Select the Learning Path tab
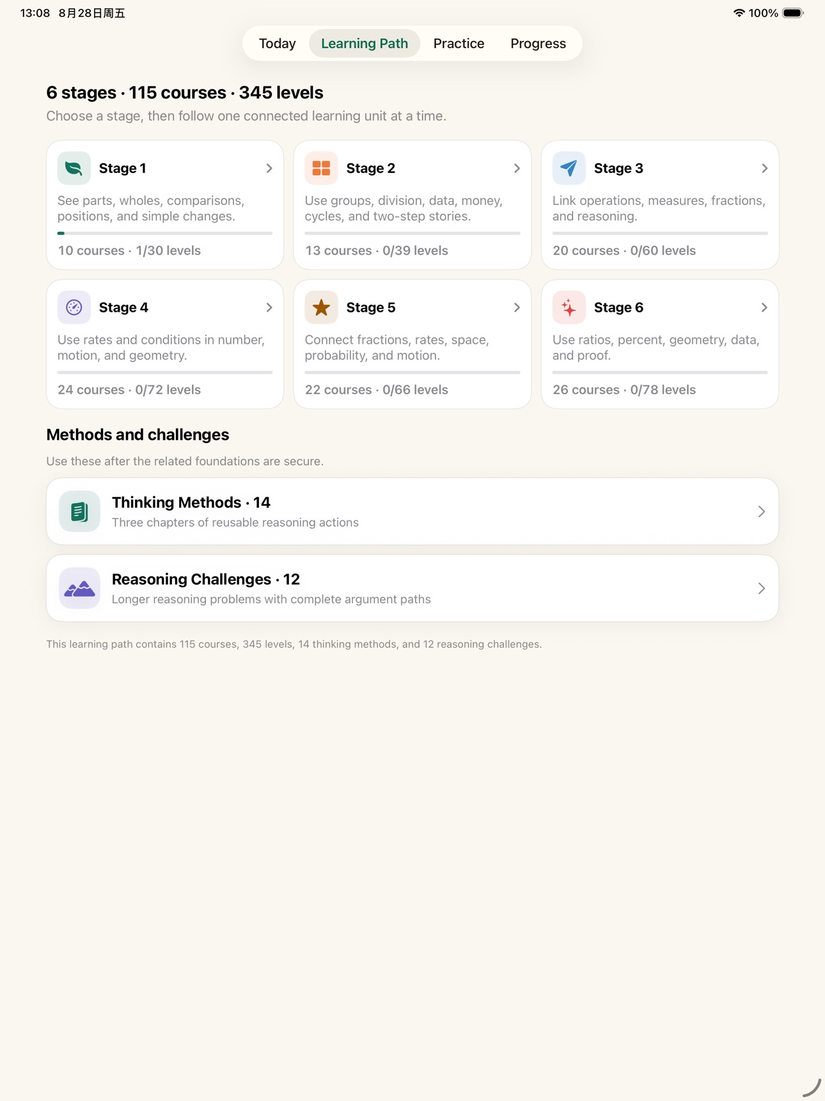The width and height of the screenshot is (825, 1101). 365,44
